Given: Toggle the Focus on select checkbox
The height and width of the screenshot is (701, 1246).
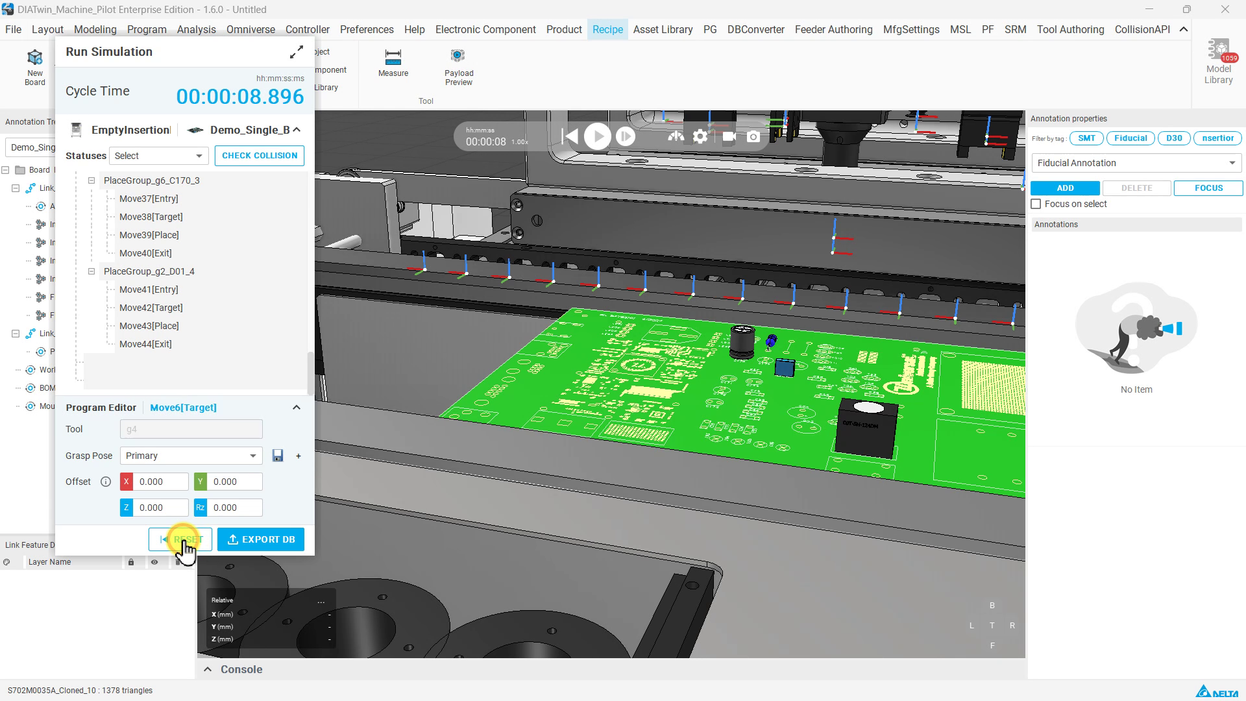Looking at the screenshot, I should pyautogui.click(x=1036, y=204).
